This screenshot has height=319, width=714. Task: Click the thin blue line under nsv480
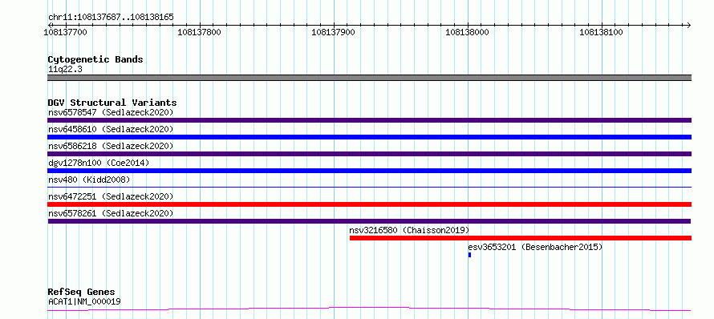[369, 187]
